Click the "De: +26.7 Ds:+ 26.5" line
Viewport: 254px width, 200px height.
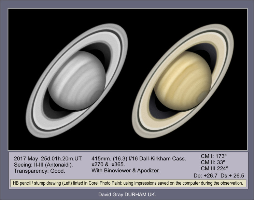[x=219, y=175]
